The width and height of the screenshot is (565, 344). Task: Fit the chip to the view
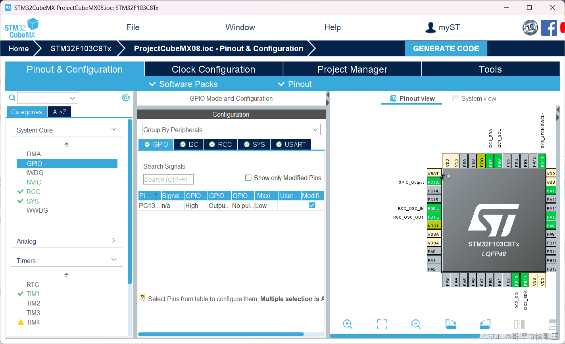coord(382,324)
